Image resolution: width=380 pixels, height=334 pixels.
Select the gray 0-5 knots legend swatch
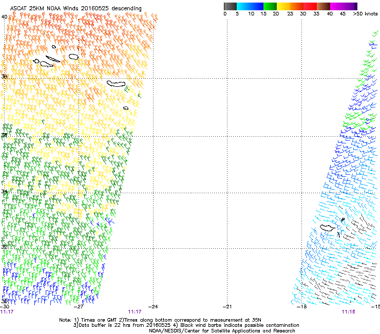(230, 6)
